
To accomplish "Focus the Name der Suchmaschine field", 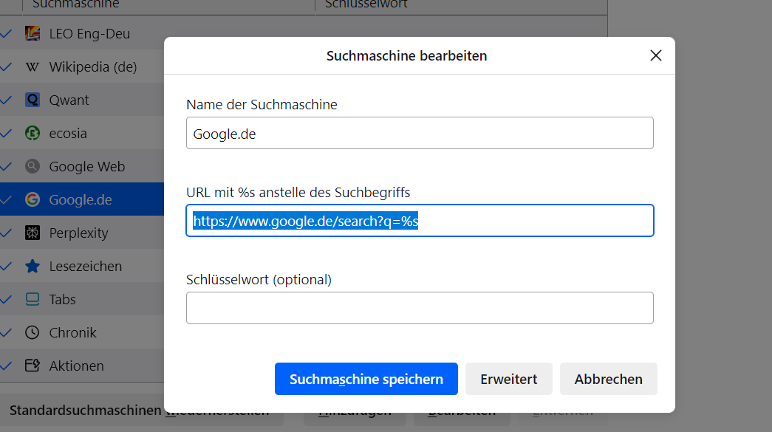I will pyautogui.click(x=420, y=133).
